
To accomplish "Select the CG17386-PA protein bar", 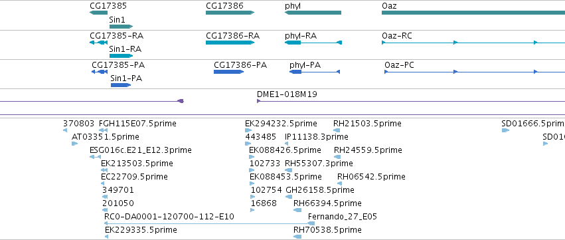I will [x=228, y=72].
